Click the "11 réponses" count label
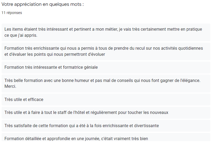Screen dimensions: 213x143 pos(12,13)
